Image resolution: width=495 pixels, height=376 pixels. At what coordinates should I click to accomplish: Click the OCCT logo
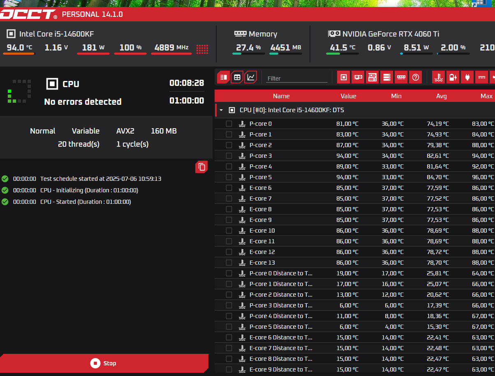pos(28,14)
